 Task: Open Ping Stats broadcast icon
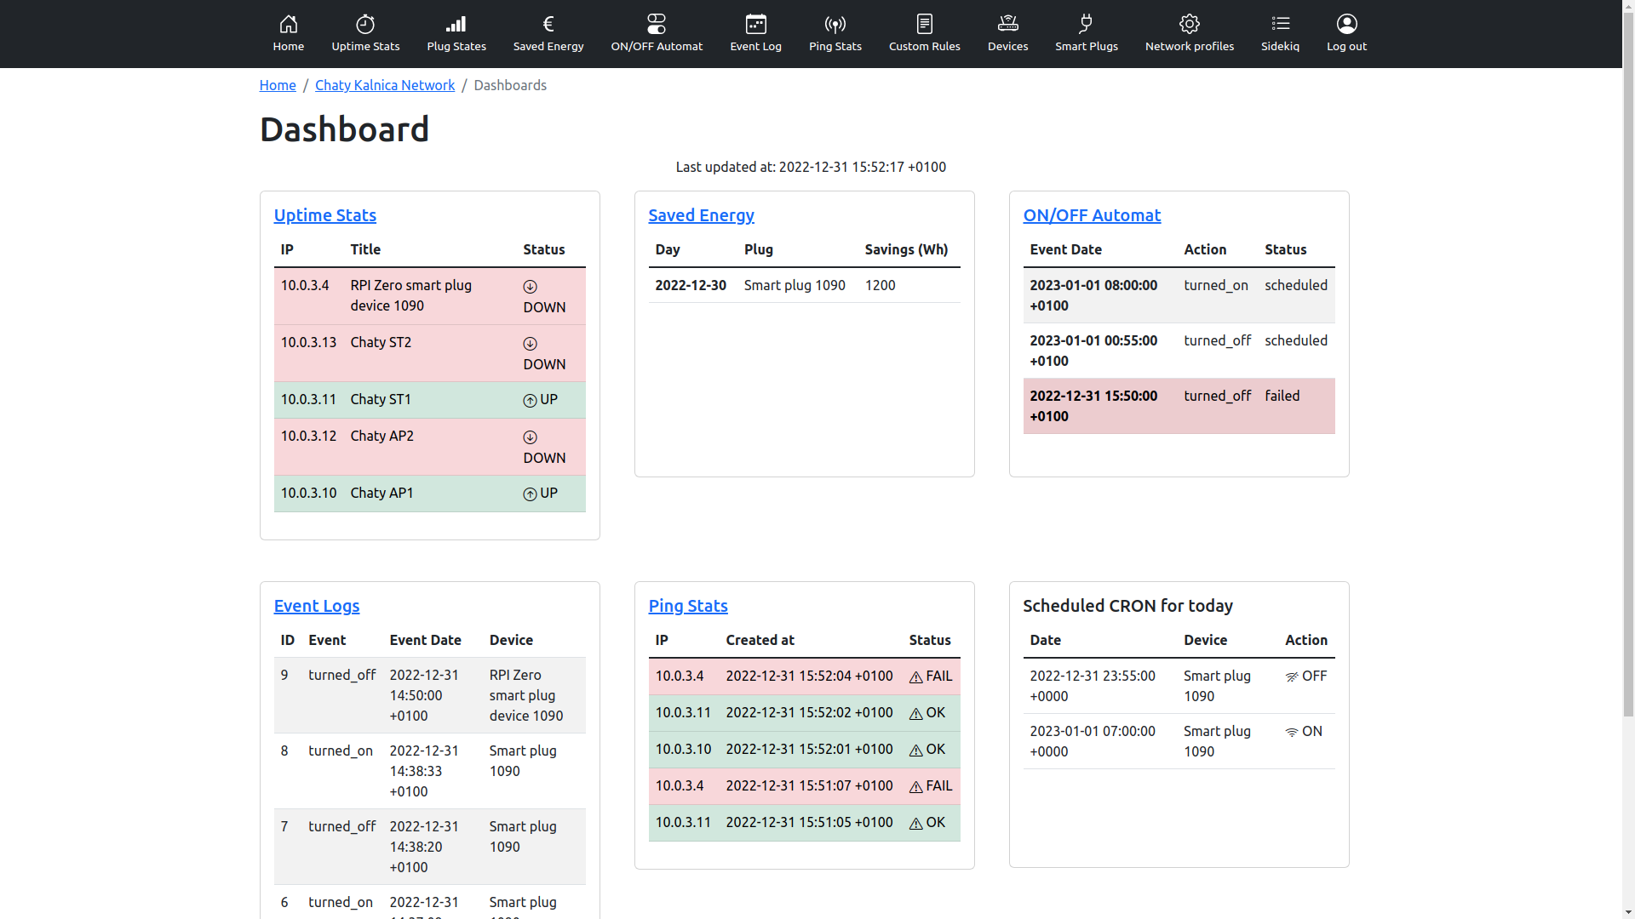[835, 24]
